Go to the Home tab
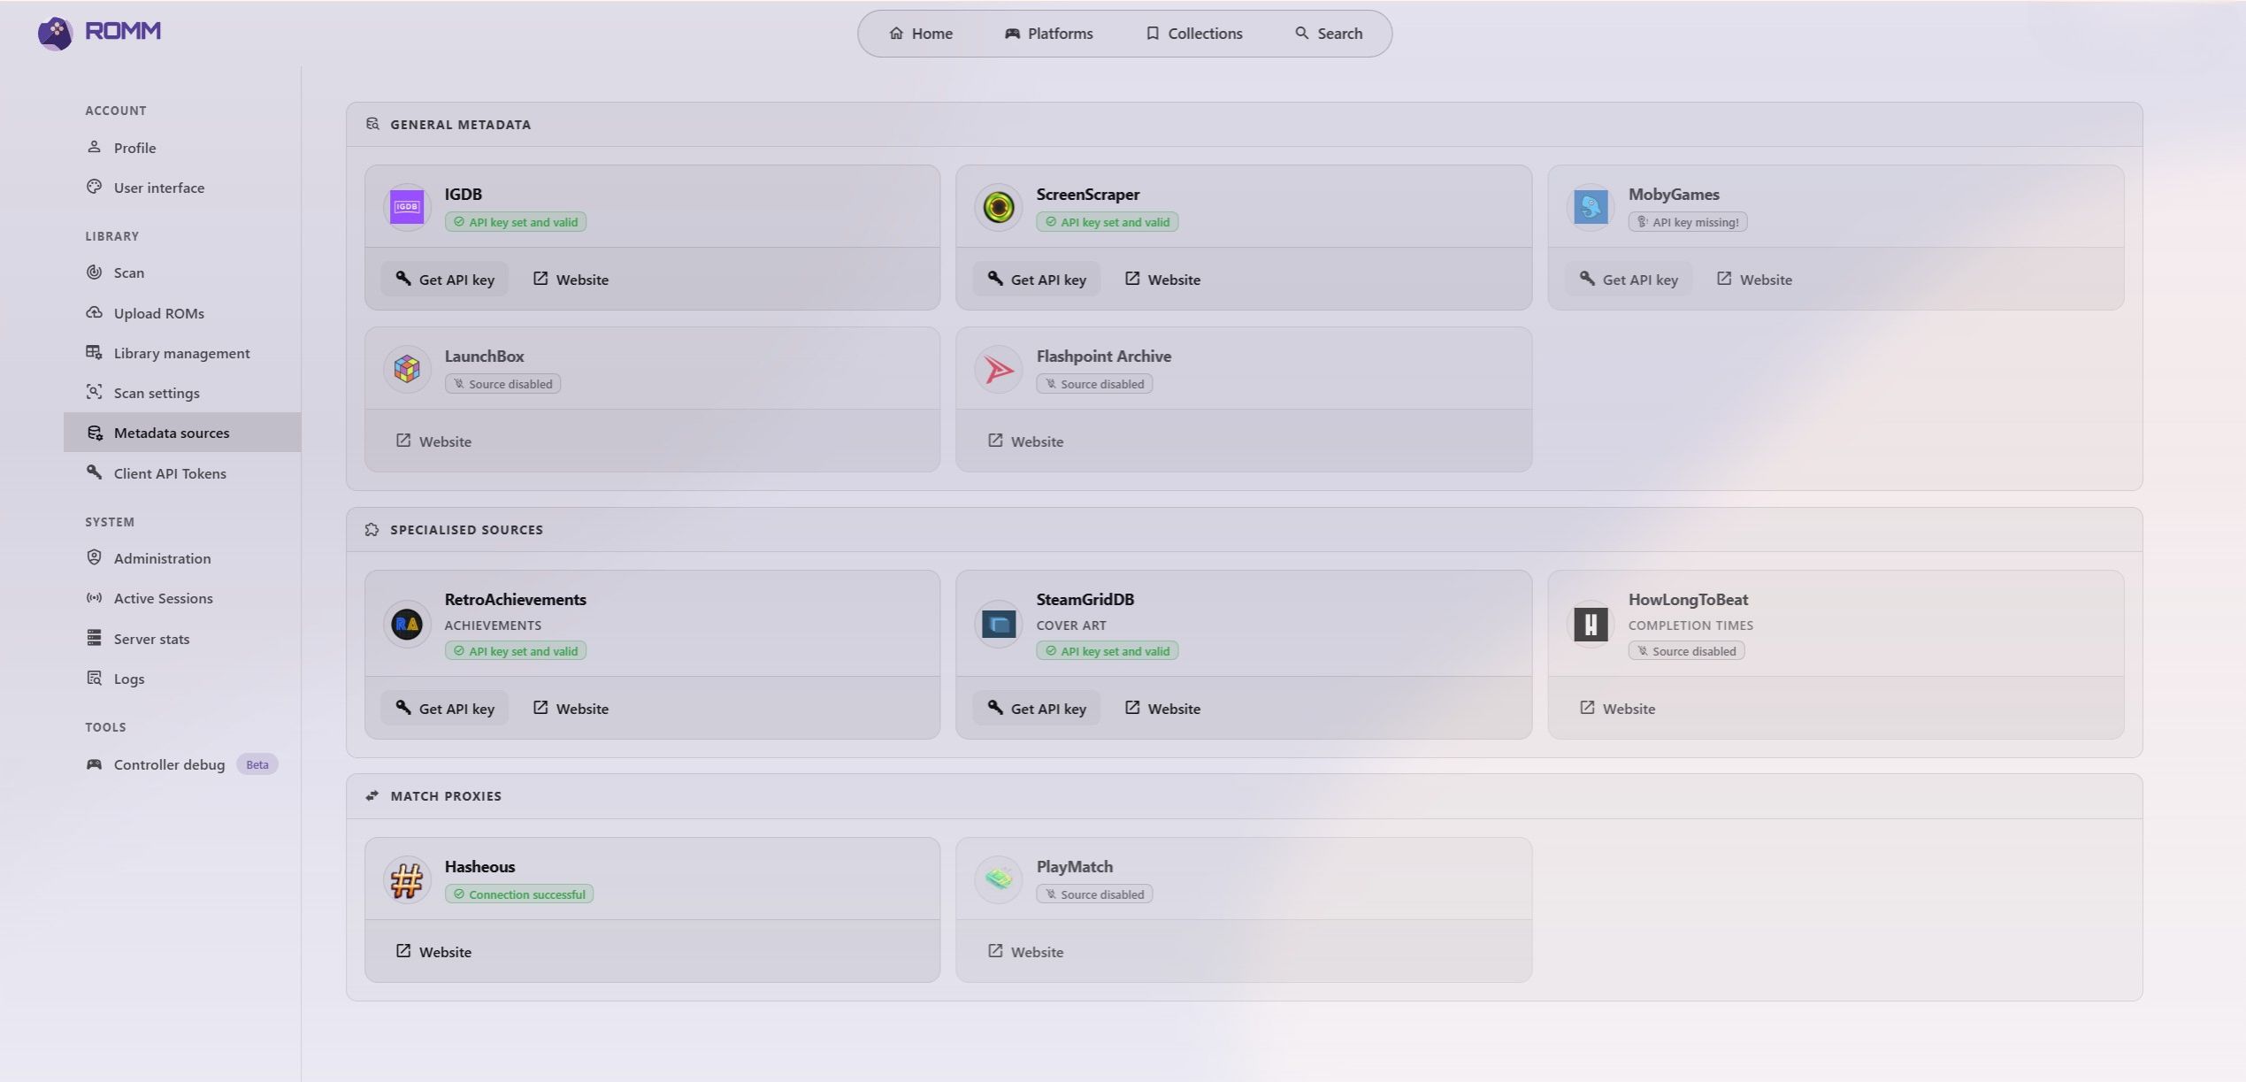 coord(921,34)
